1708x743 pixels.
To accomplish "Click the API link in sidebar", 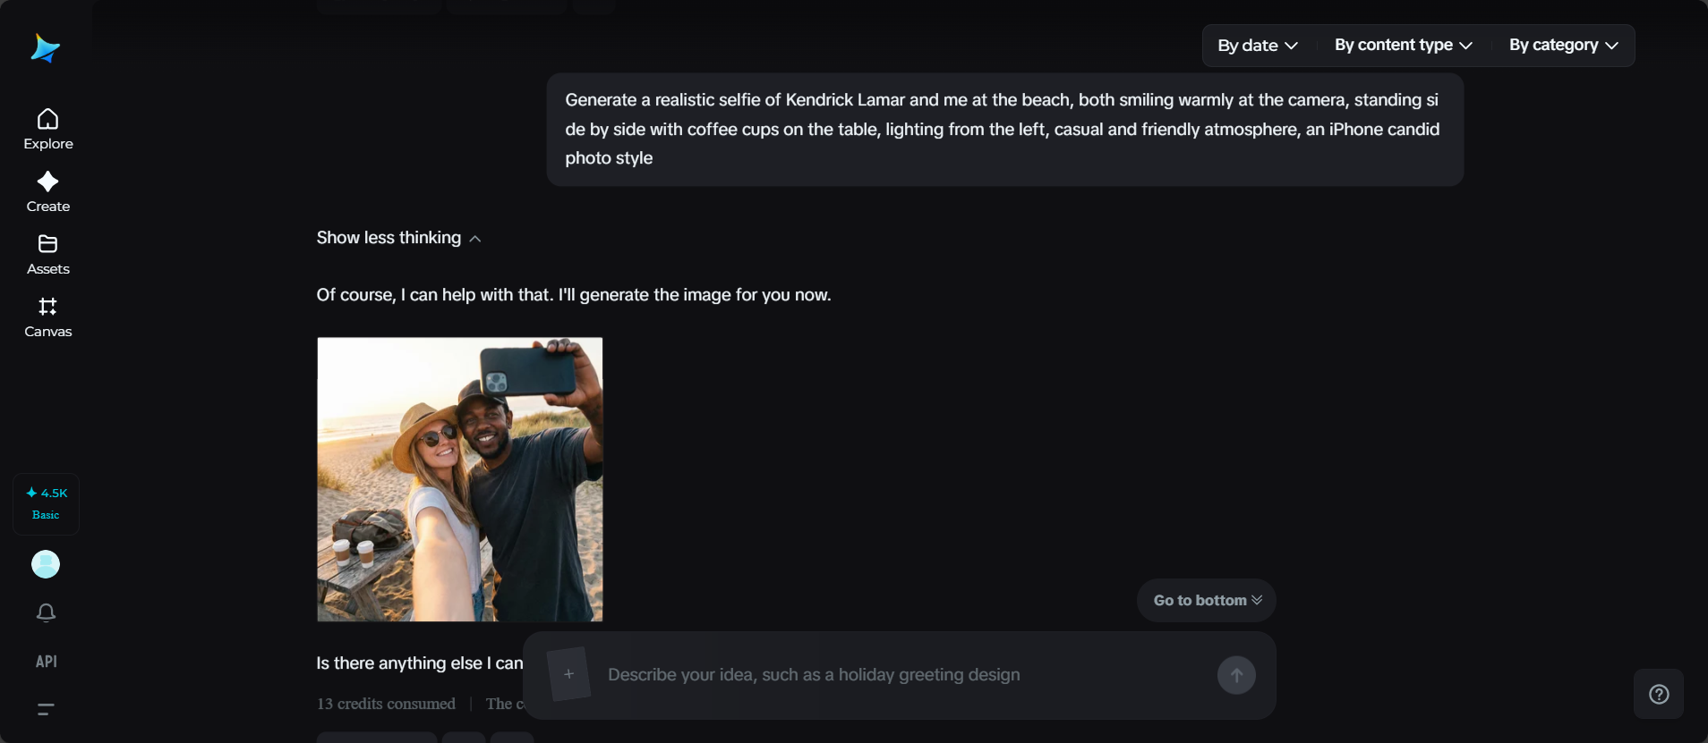I will tap(46, 662).
